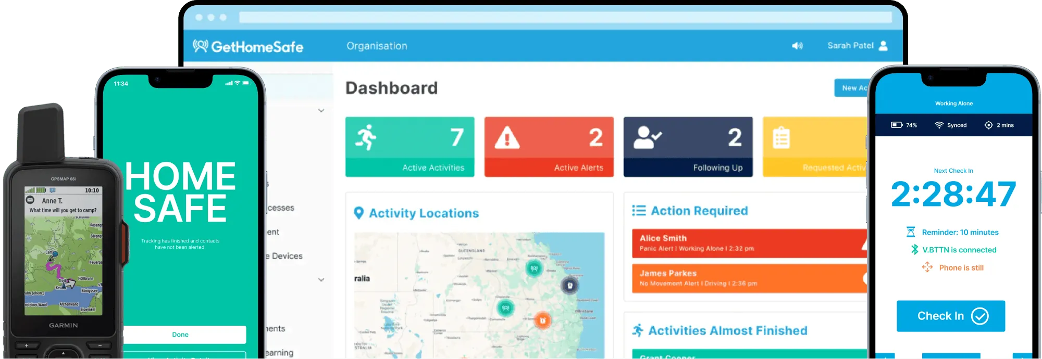
Task: Open the Following Up tile
Action: [688, 147]
